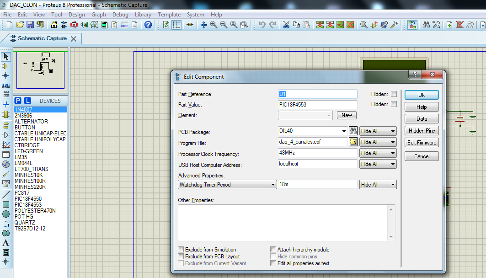Create a new project file
486x278 pixels.
[9, 25]
